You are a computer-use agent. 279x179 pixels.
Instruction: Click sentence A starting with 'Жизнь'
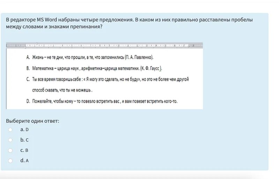point(93,57)
